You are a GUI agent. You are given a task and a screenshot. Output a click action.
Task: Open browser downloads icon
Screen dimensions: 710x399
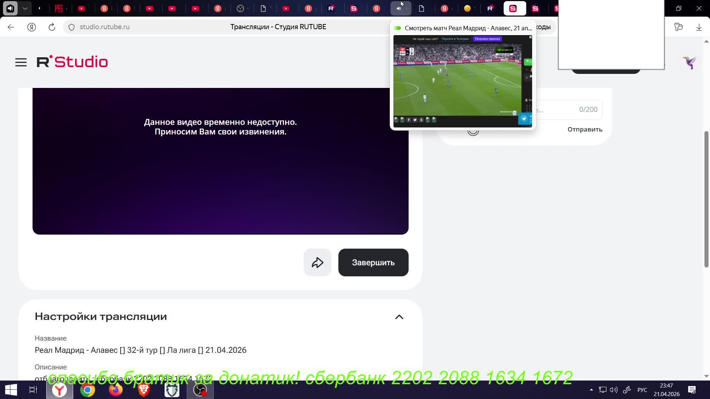(699, 27)
